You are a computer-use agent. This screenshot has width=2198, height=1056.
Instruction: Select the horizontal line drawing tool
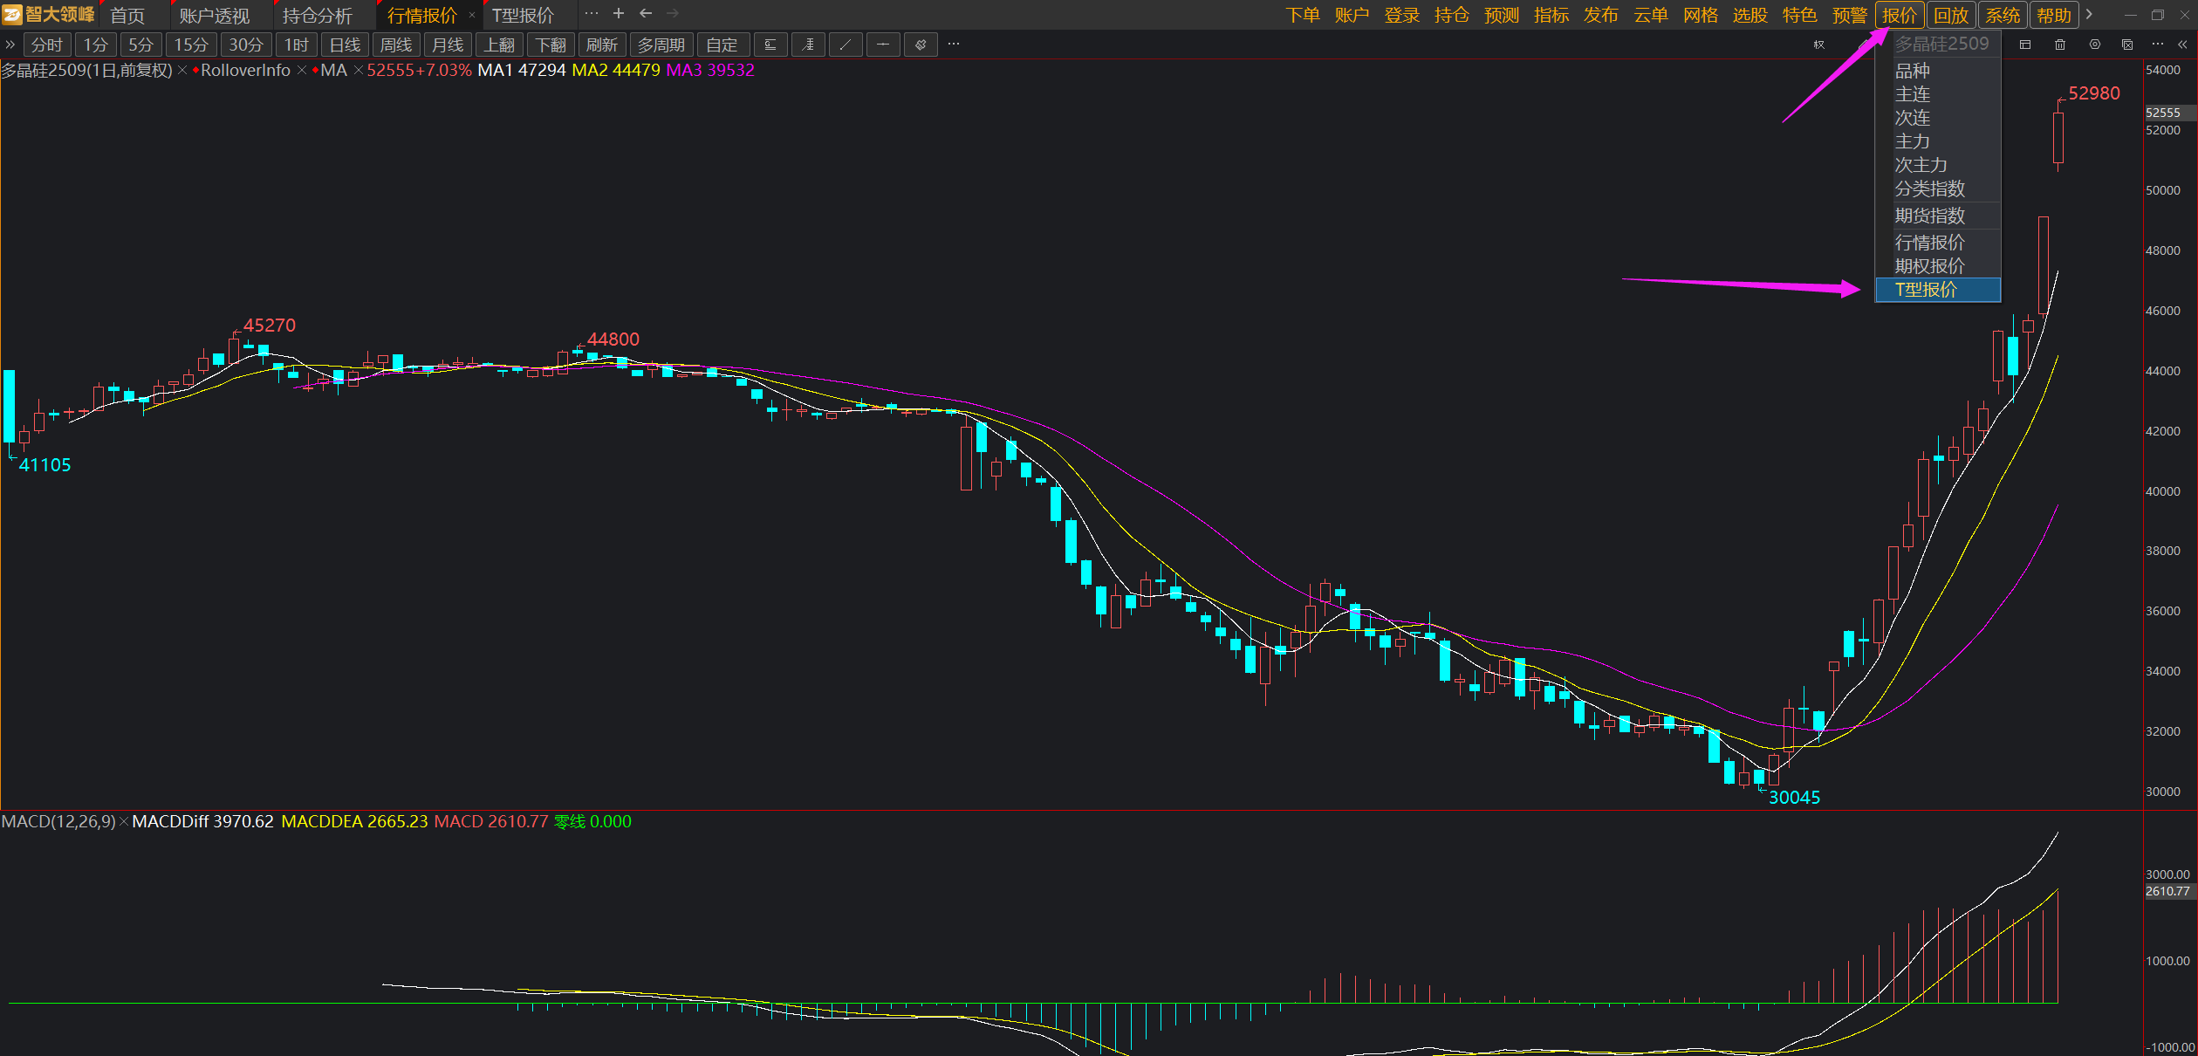point(883,45)
